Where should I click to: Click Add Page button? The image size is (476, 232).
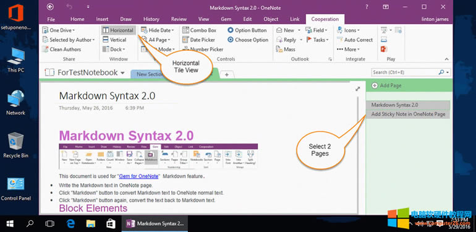coord(386,85)
